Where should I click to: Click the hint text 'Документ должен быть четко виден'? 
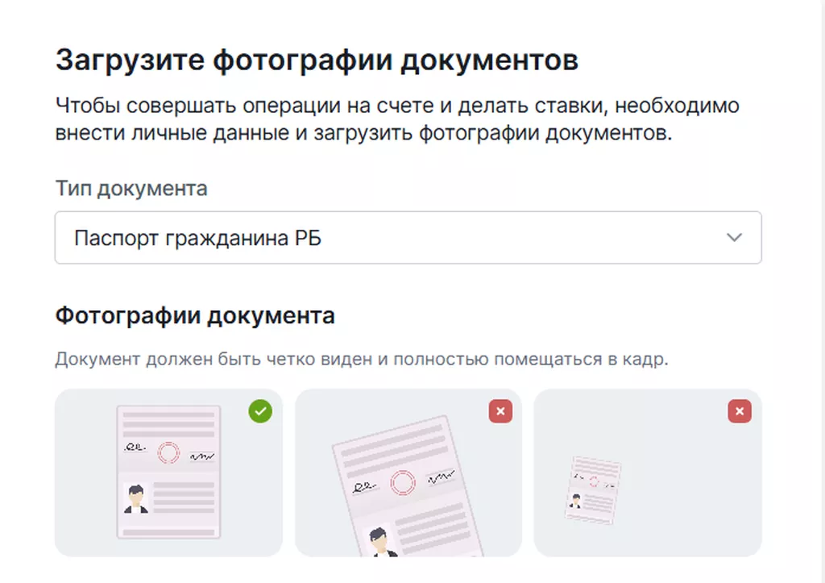362,359
